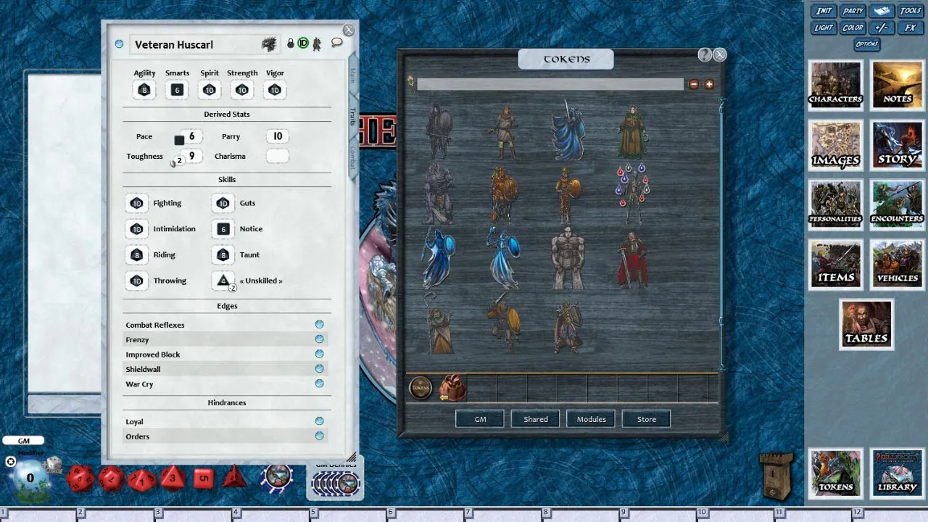Click the wolf-head icon on Veteran Huscarl sheet

[270, 44]
